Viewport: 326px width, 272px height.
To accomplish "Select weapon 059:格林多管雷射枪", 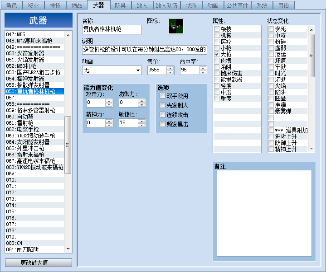I will pos(35,110).
